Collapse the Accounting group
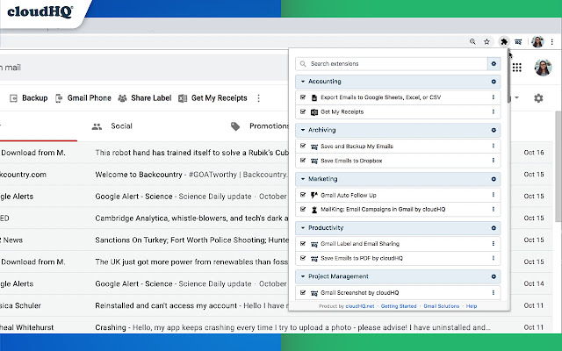Screen dimensions: 562x351 click(x=303, y=82)
